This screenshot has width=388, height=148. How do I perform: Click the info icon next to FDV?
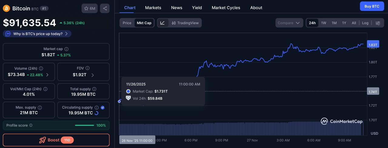[87, 68]
